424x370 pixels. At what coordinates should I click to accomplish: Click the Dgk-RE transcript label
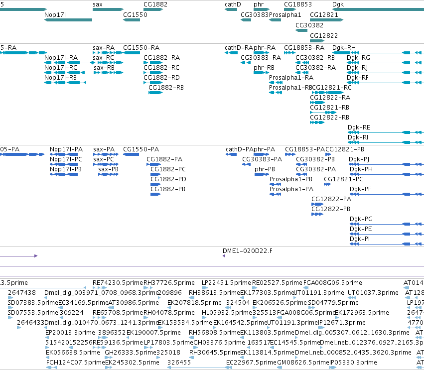pyautogui.click(x=359, y=127)
